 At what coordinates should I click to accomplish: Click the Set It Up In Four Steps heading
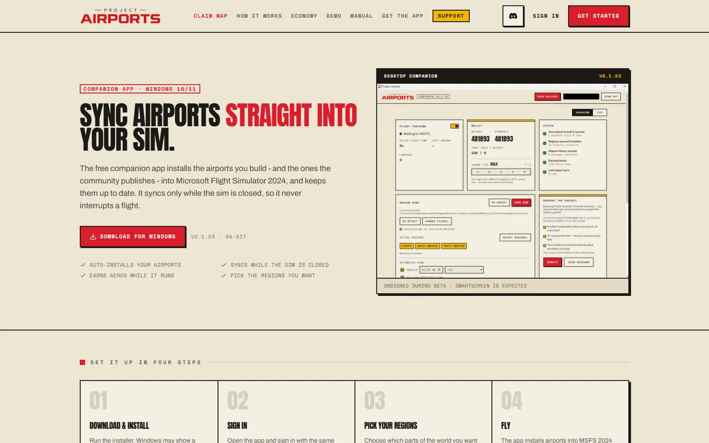[145, 362]
